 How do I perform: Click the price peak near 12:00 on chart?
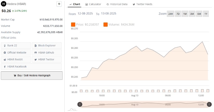pyautogui.click(x=202, y=42)
